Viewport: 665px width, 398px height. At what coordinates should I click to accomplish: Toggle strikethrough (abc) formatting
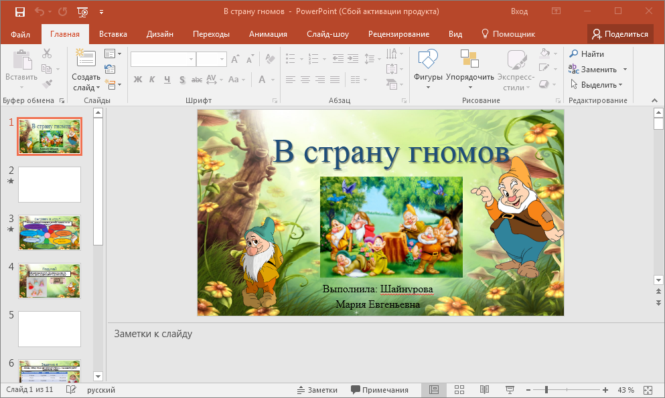coord(197,79)
